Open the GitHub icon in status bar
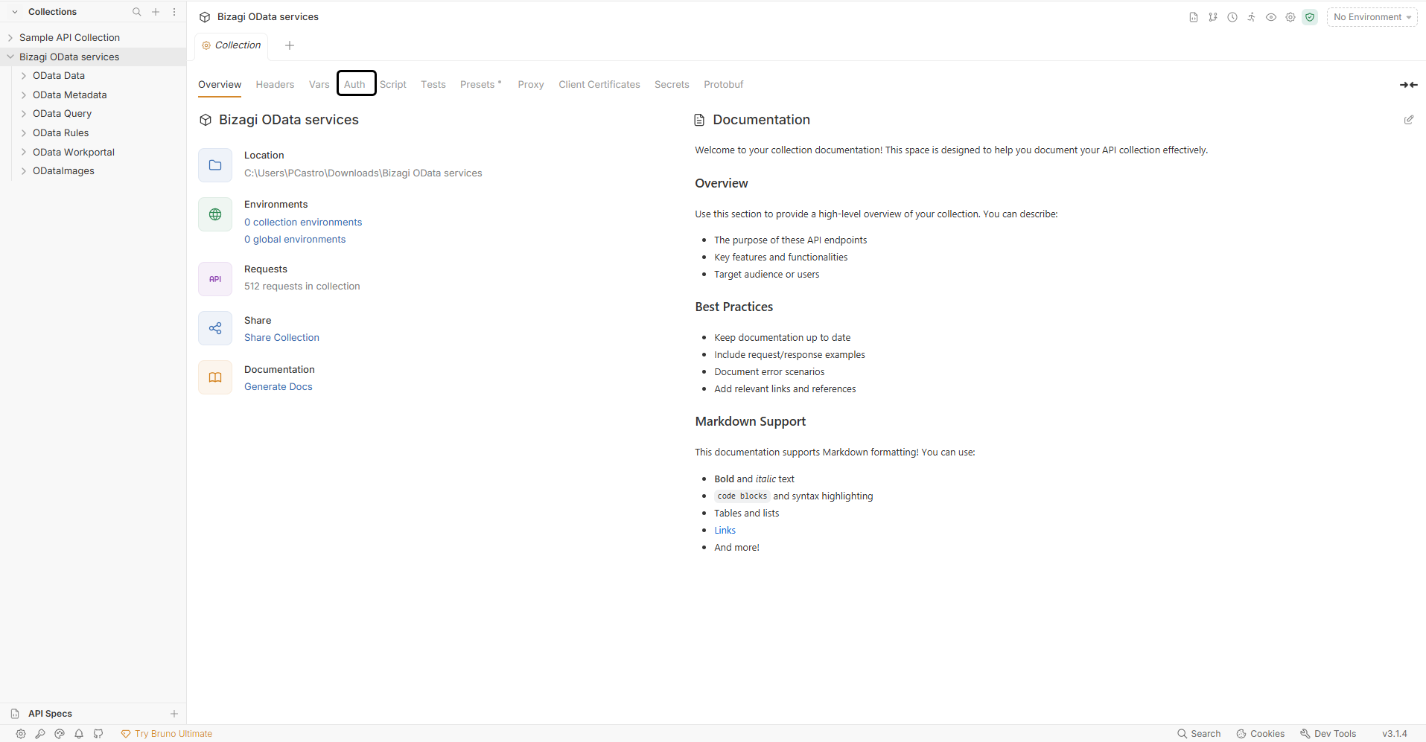 98,734
